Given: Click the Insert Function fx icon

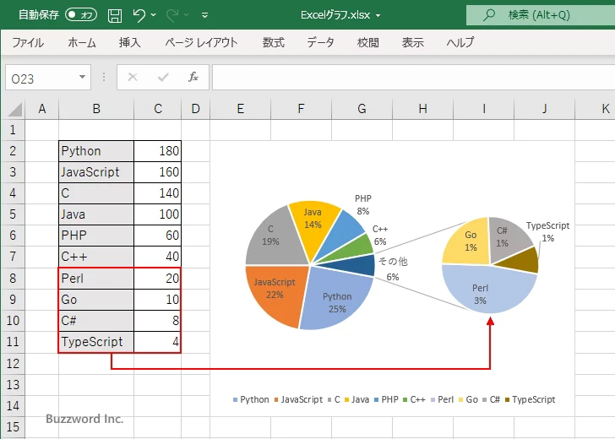Looking at the screenshot, I should 193,77.
